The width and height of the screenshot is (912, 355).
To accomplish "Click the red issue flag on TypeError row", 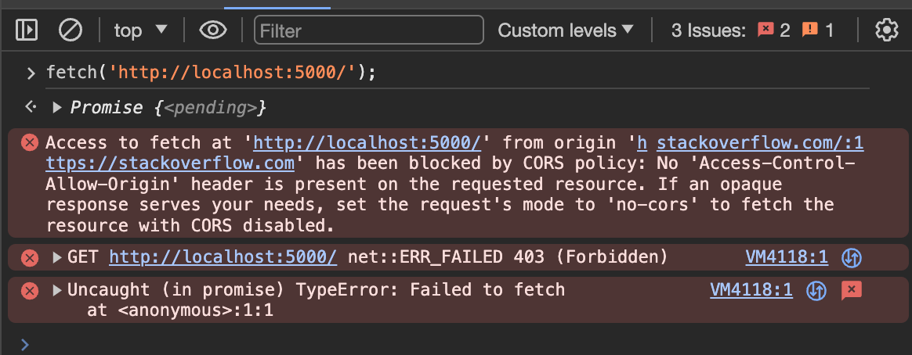I will pyautogui.click(x=851, y=291).
